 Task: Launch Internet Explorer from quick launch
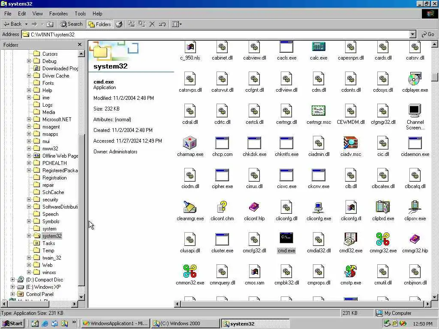[45, 323]
